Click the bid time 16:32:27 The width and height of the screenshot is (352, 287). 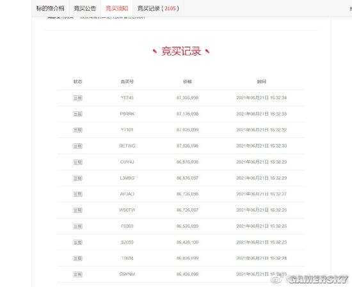click(x=262, y=194)
